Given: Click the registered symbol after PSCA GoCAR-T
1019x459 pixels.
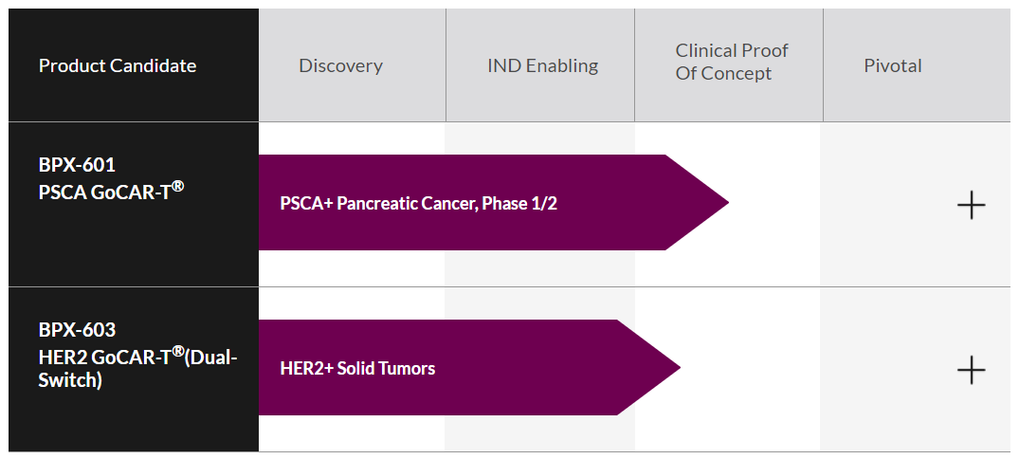Looking at the screenshot, I should point(177,186).
